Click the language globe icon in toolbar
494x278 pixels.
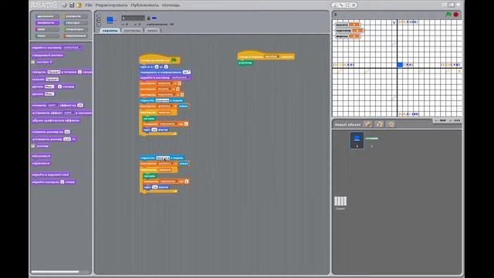[65, 5]
